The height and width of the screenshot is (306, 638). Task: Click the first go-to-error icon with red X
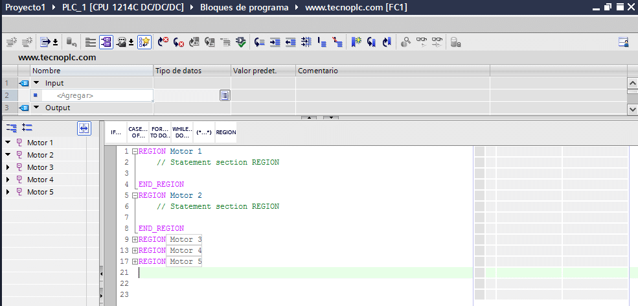pos(163,42)
